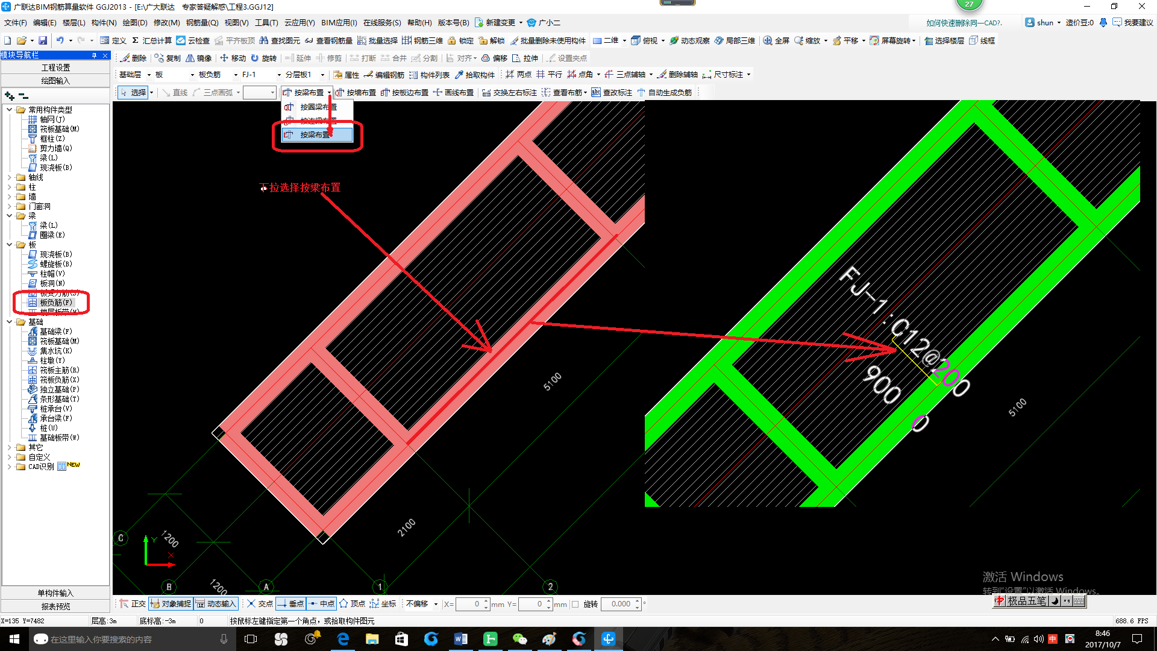Click the 移动 move tool
This screenshot has width=1157, height=651.
(233, 58)
